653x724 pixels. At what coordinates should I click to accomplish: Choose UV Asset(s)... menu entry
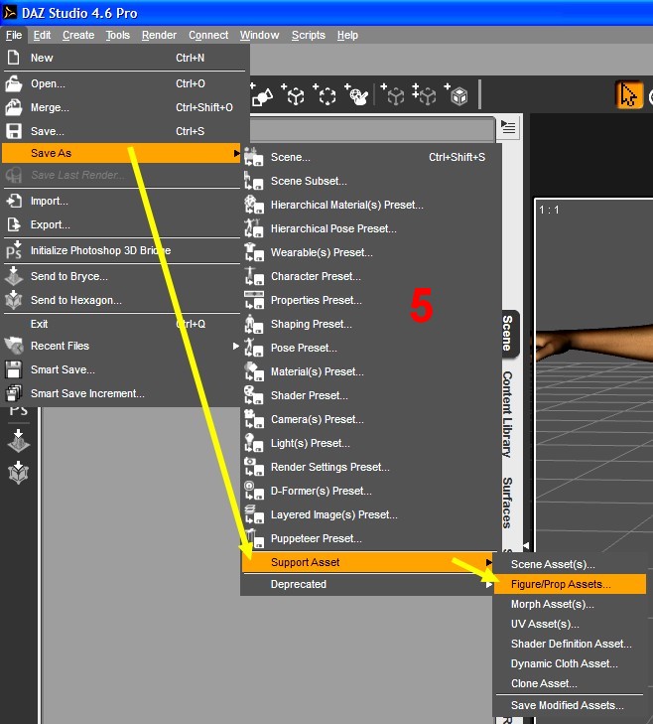[x=570, y=624]
